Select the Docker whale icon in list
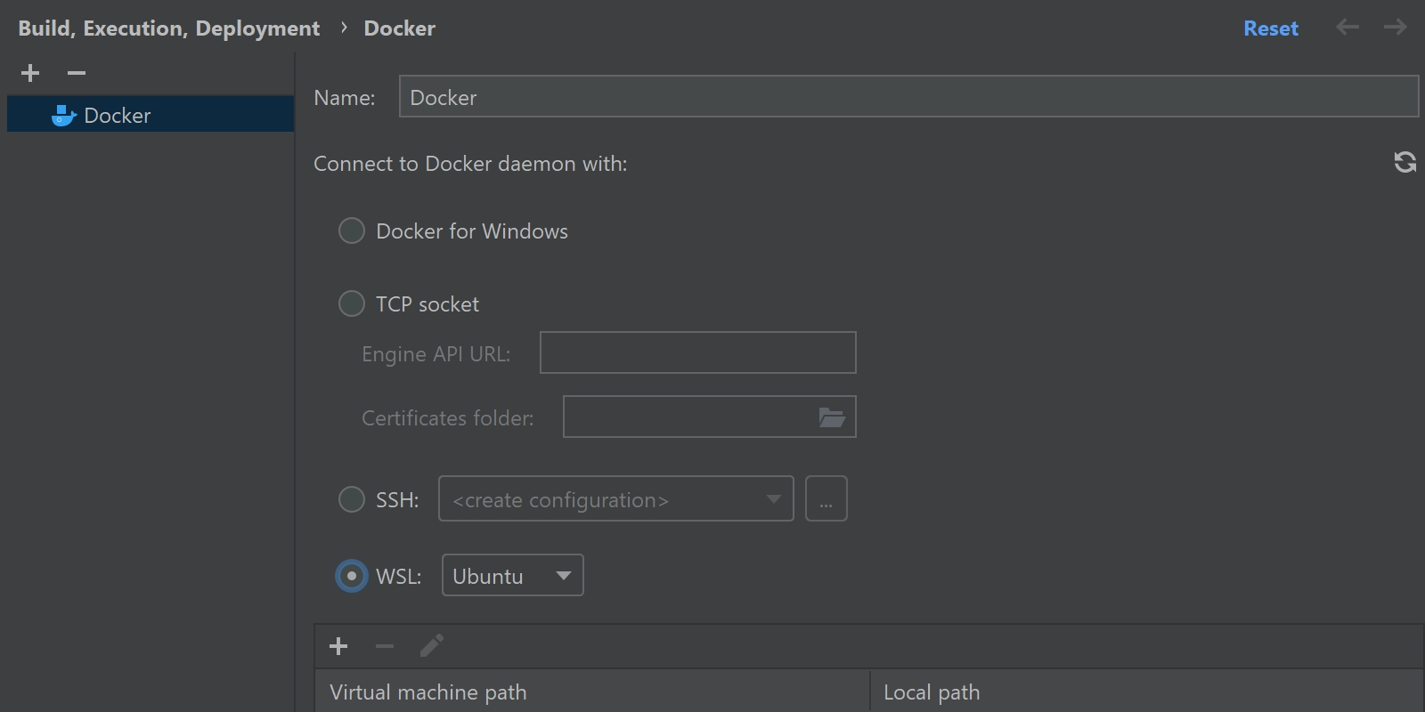 [63, 116]
